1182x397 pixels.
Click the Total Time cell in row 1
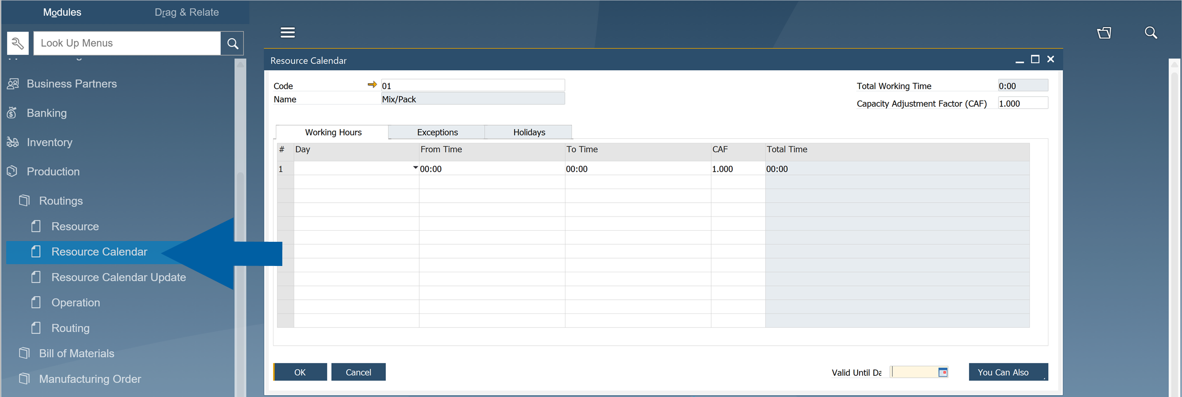tap(897, 168)
